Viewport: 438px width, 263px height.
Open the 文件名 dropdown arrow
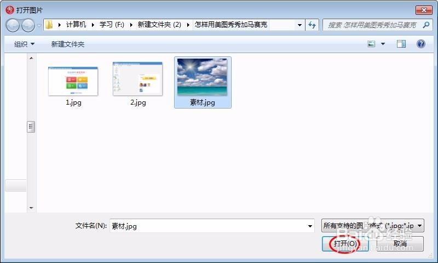pyautogui.click(x=310, y=226)
